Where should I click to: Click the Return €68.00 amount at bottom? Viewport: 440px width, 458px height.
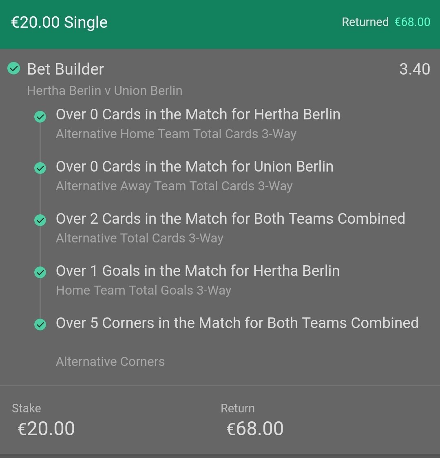point(255,429)
